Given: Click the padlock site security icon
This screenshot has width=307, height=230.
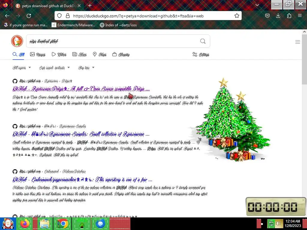Looking at the screenshot, I should click(68, 16).
